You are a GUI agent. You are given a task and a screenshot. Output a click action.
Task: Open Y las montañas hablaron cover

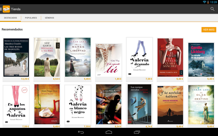170,105
